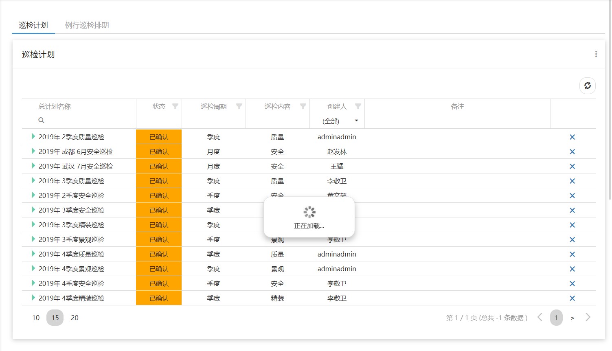Expand the 2019年 4季度景观巡检 row
The width and height of the screenshot is (612, 351).
33,269
